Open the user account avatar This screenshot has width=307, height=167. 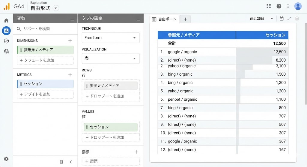(298, 6)
